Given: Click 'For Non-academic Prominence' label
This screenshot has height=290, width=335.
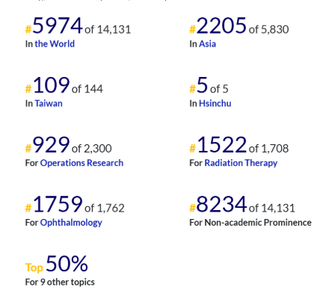Looking at the screenshot, I should (251, 223).
